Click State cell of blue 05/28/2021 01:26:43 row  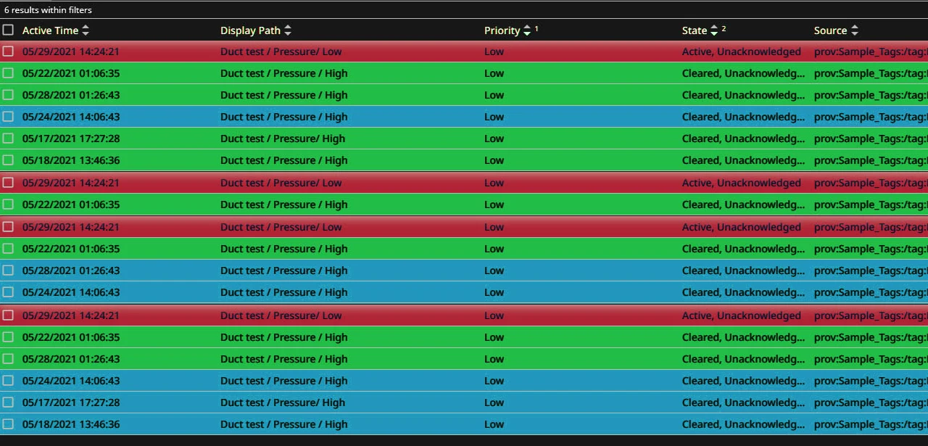click(743, 271)
